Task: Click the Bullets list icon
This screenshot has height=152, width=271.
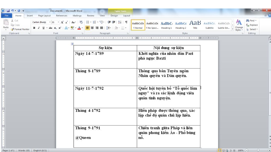Action: click(87, 22)
